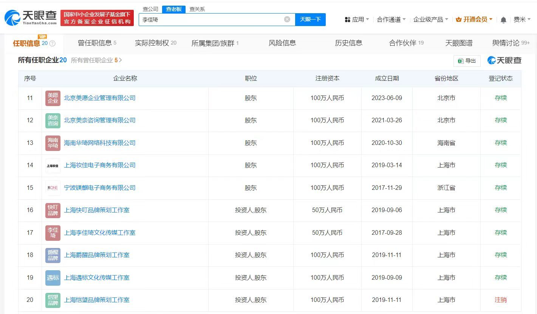
Task: Open link 上海妆佳电子商务有限公司
Action: coord(100,165)
